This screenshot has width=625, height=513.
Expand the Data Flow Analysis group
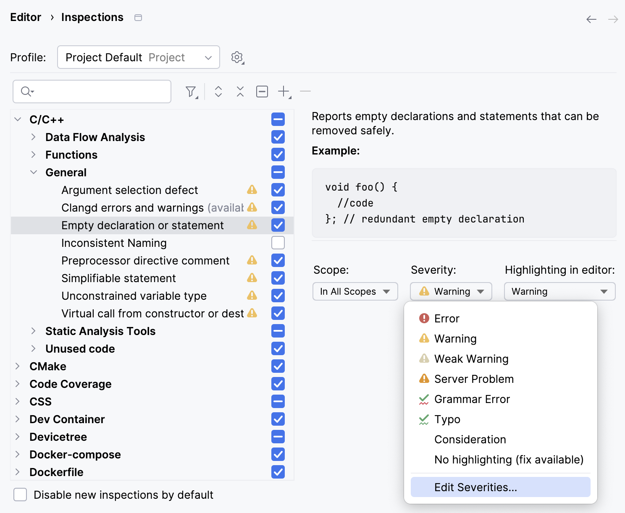(x=33, y=137)
